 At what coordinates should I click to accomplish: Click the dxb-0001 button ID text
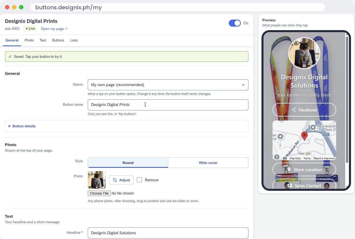[x=12, y=29]
